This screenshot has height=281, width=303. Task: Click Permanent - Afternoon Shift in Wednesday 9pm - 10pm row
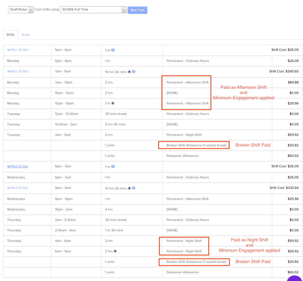click(x=187, y=199)
